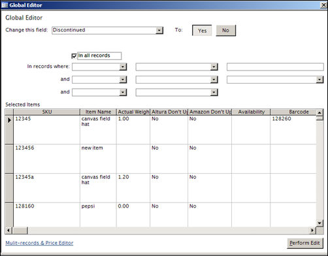Viewport: 328px width, 256px height.
Task: Click the Perform Edit button
Action: (x=304, y=243)
